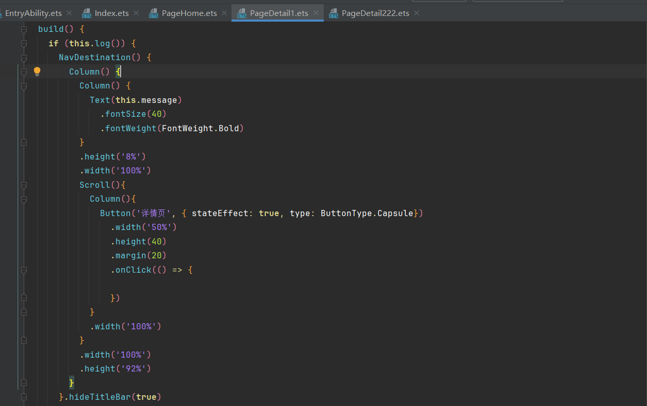Close the Index.ets tab

coord(136,13)
